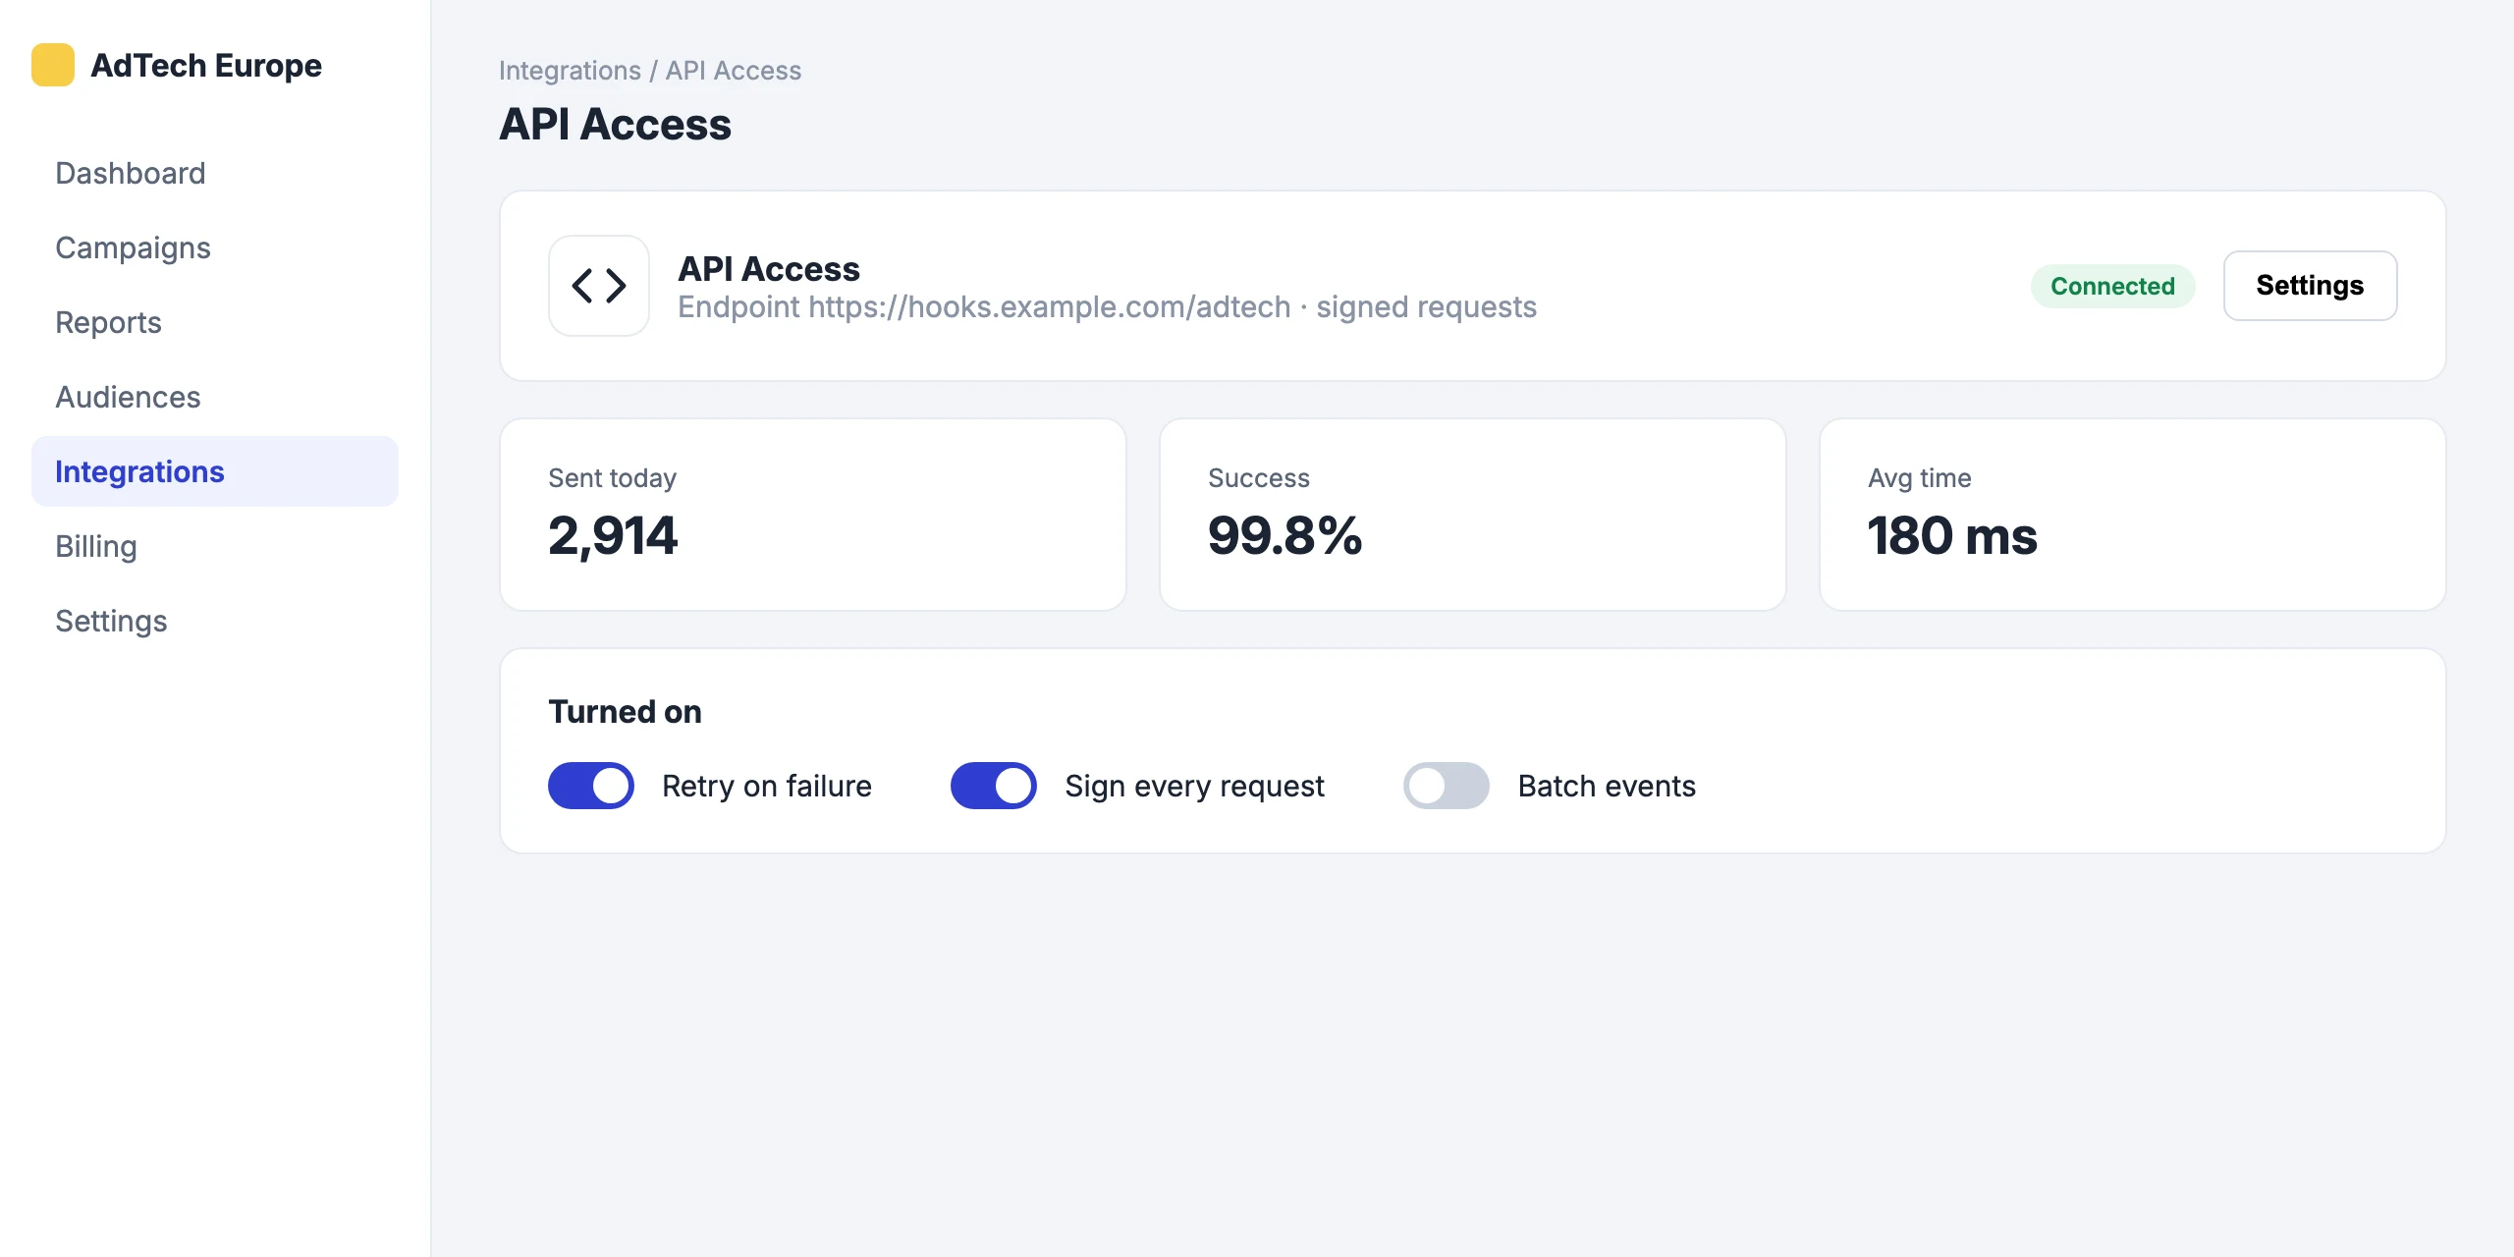Click the Settings button on API Access card
This screenshot has height=1257, width=2514.
[x=2310, y=286]
